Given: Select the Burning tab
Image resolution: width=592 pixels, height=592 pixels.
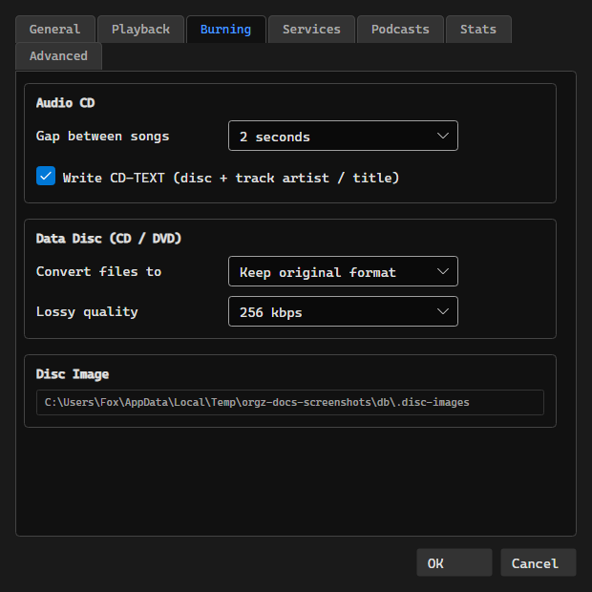Looking at the screenshot, I should point(225,29).
